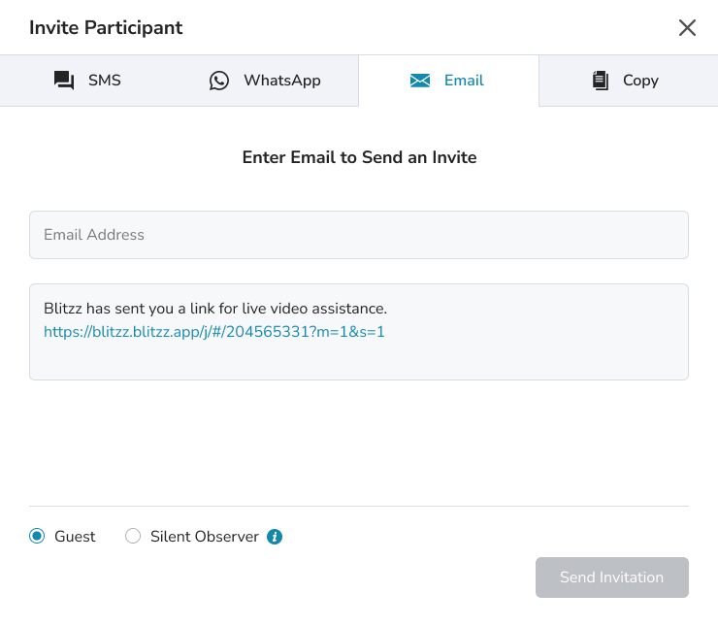Switch to the WhatsApp tab label
Image resolution: width=718 pixels, height=627 pixels.
coord(282,81)
